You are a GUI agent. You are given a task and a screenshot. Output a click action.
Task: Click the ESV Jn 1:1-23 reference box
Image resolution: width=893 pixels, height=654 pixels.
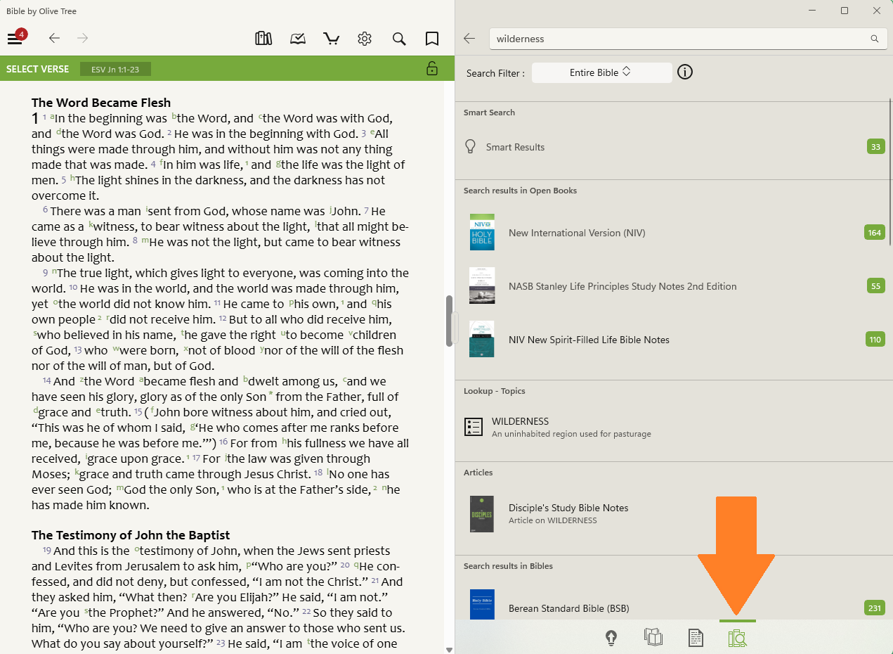[115, 69]
